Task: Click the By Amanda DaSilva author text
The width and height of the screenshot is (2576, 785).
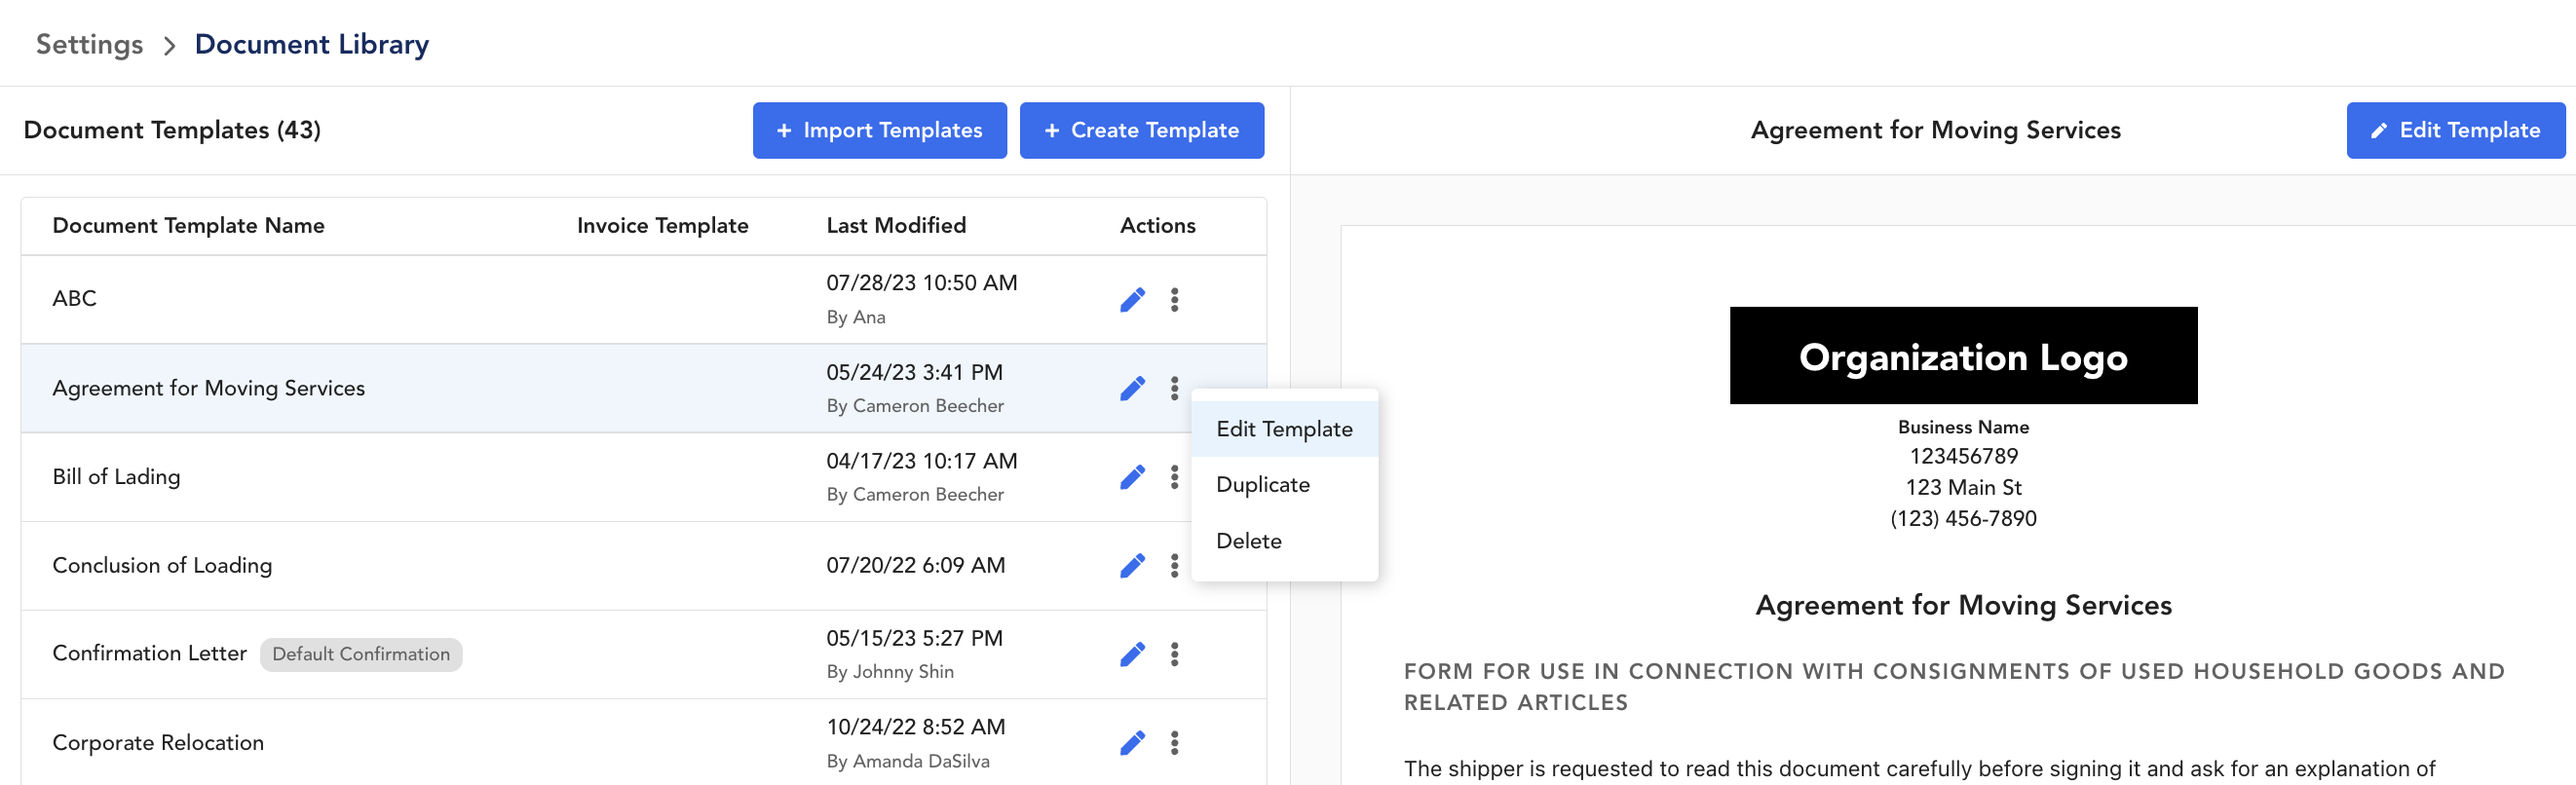Action: click(x=908, y=761)
